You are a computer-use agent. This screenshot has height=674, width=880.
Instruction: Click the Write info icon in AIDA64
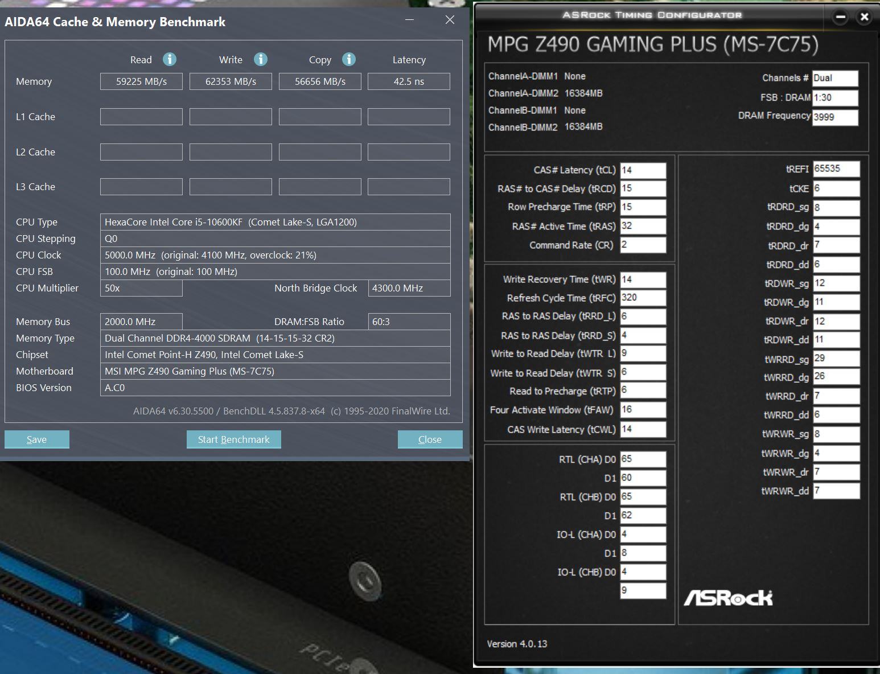click(261, 59)
